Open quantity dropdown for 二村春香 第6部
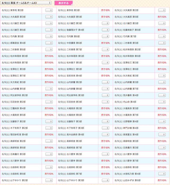 pos(49,50)
